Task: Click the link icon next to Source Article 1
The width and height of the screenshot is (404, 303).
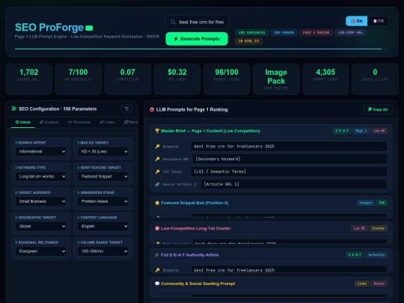Action: point(157,184)
